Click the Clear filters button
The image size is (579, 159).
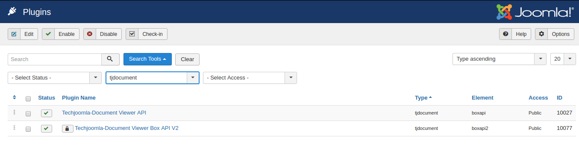click(x=187, y=59)
